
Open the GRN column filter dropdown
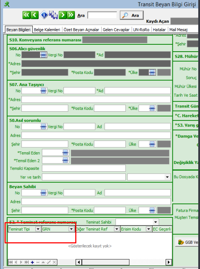(71, 229)
